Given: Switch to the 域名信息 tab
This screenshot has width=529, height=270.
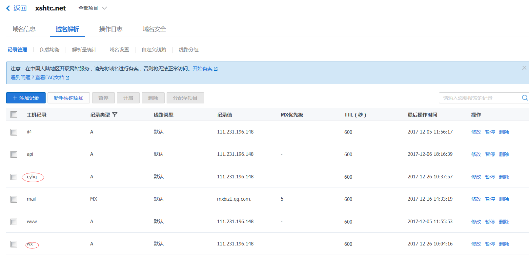Looking at the screenshot, I should 24,29.
